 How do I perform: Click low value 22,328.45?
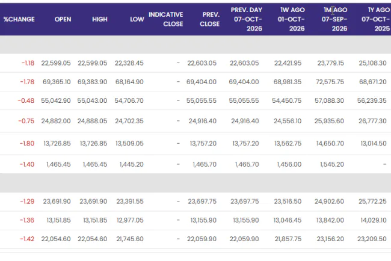(x=129, y=63)
